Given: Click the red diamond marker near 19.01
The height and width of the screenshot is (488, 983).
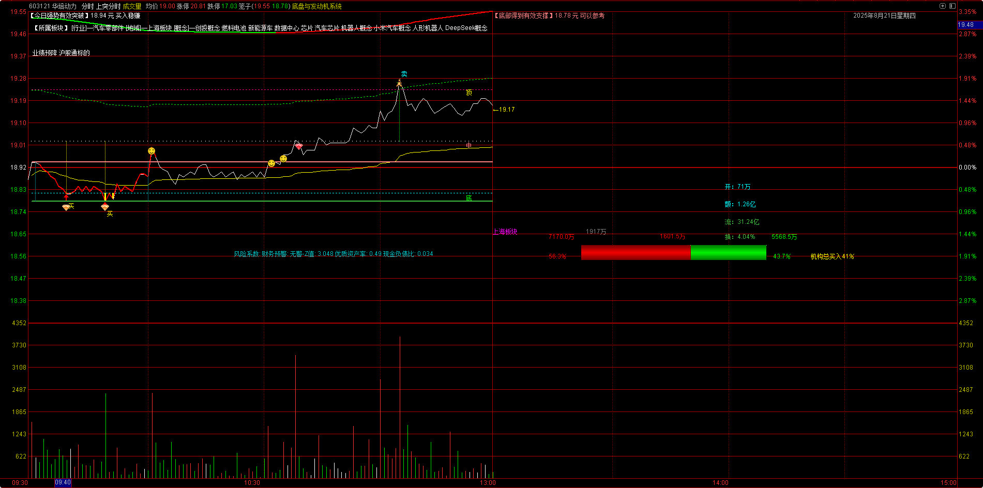Looking at the screenshot, I should pos(299,147).
